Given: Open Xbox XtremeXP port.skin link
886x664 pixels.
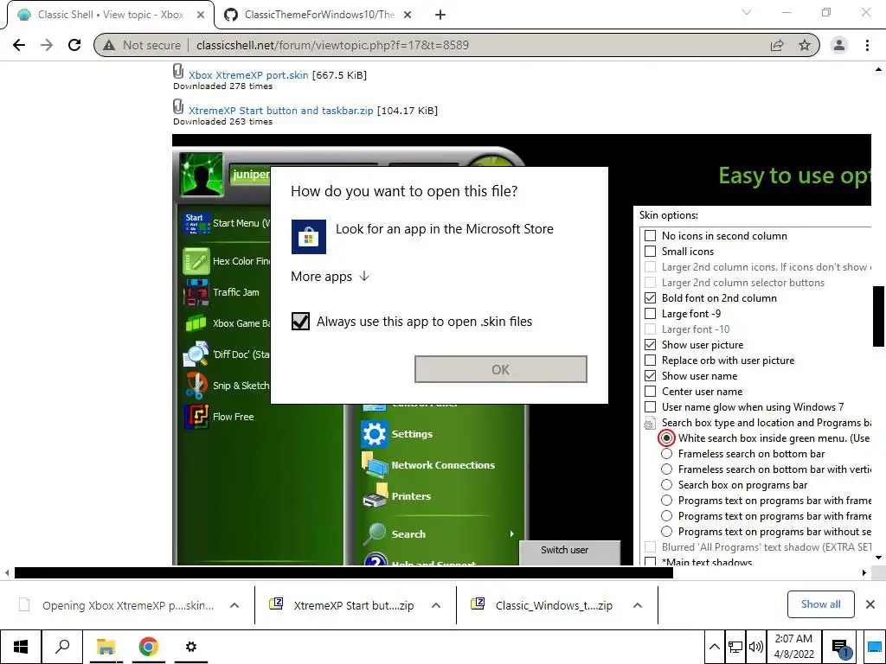Looking at the screenshot, I should pyautogui.click(x=248, y=75).
